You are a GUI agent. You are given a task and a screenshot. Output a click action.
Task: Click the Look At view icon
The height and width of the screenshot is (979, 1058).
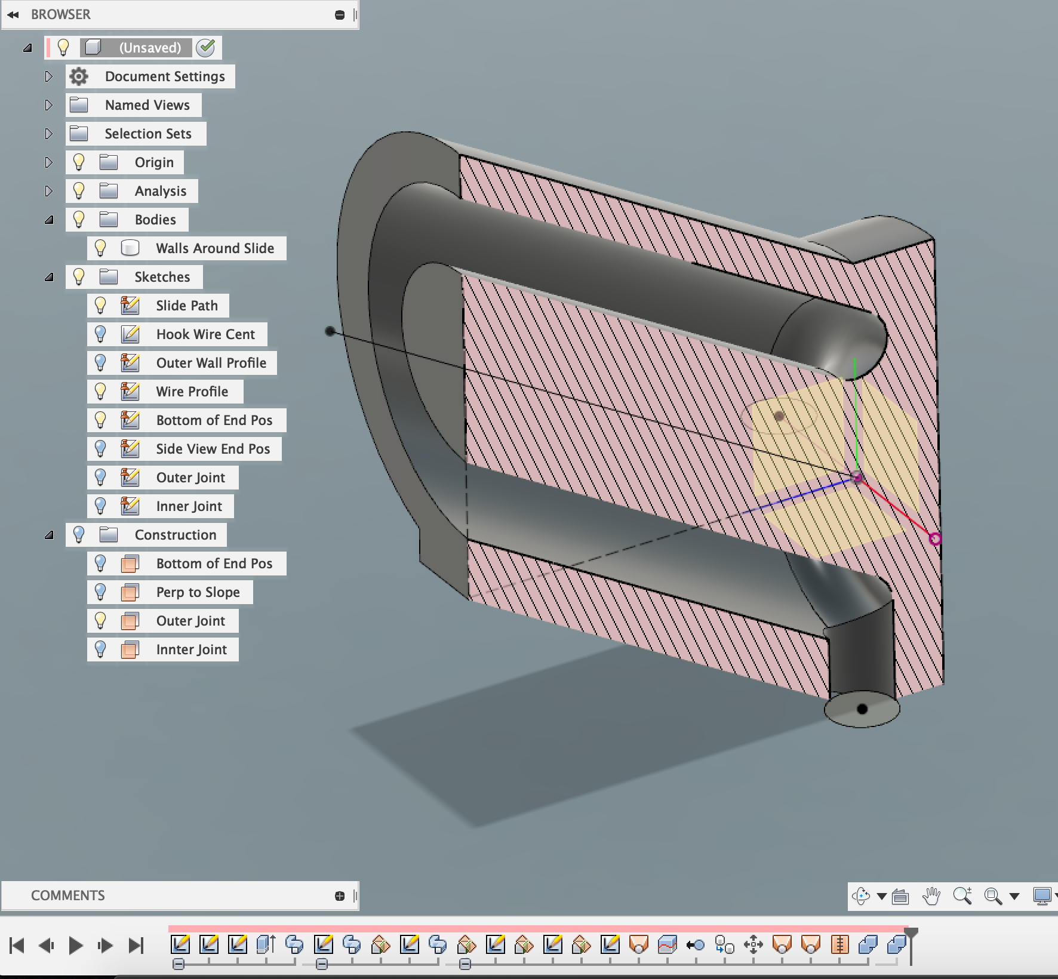899,895
